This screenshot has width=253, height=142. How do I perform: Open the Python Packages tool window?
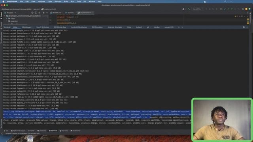pyautogui.click(x=18, y=131)
